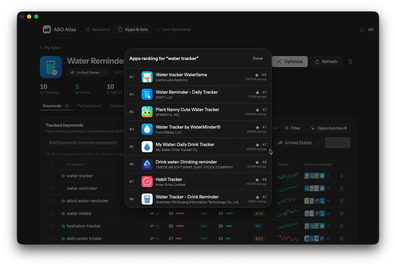396x267 pixels.
Task: Open Plant Nanny app icon
Action: [147, 112]
